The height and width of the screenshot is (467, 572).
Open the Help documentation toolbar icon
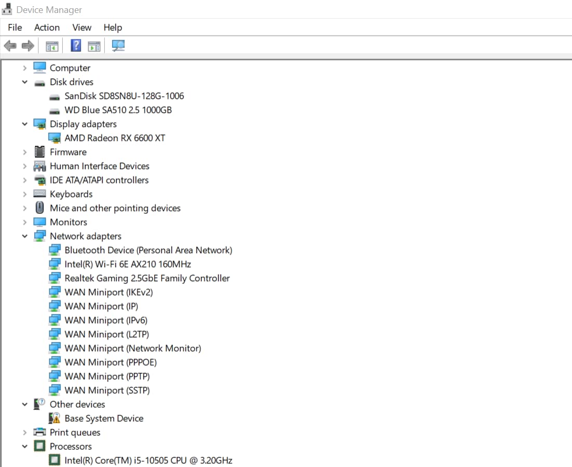click(75, 46)
